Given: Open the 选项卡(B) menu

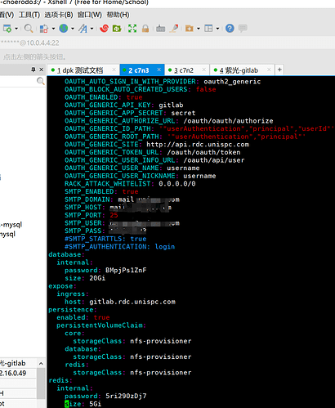Looking at the screenshot, I should 59,15.
